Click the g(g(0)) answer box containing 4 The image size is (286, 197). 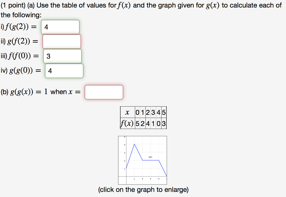(x=64, y=70)
